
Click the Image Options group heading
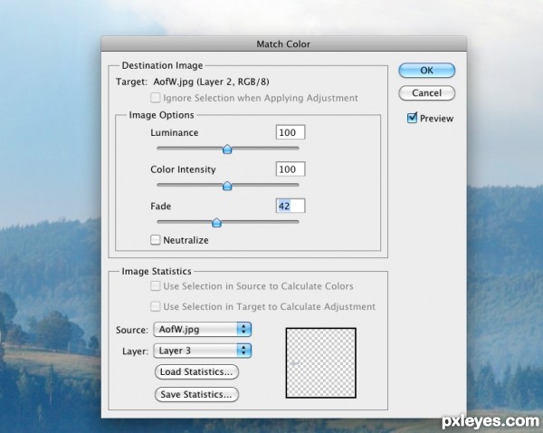pos(161,115)
